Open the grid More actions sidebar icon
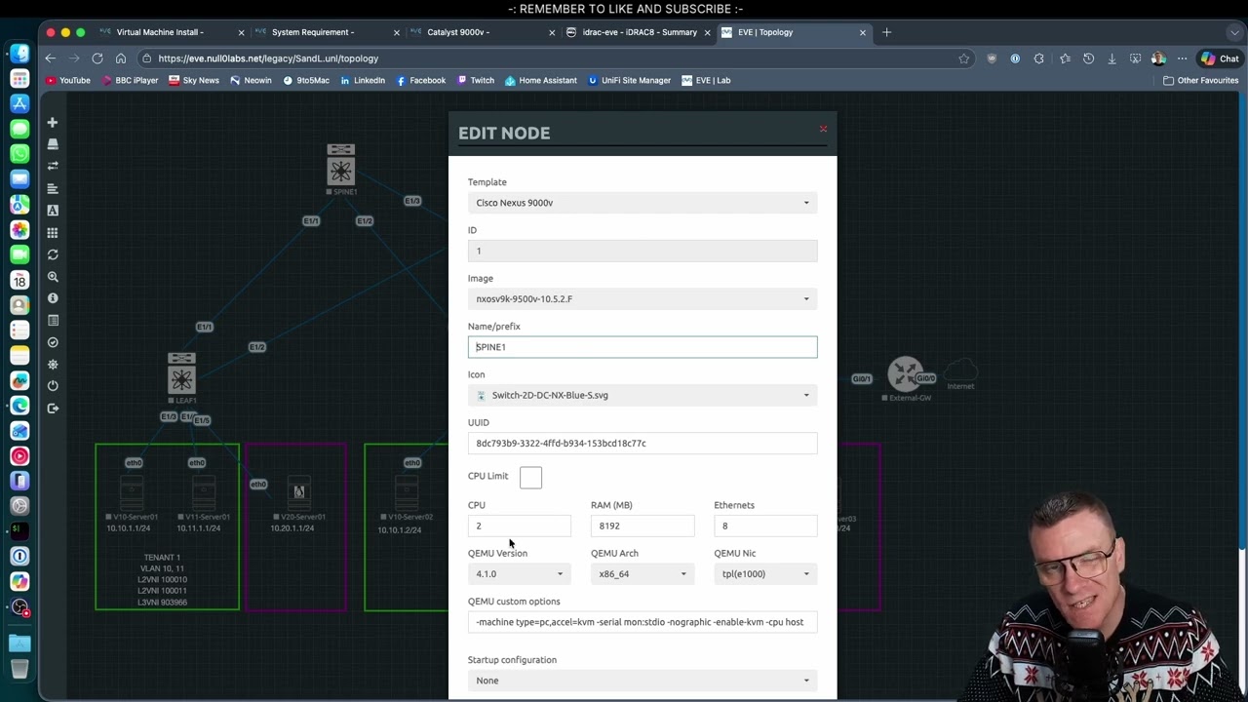 click(53, 233)
